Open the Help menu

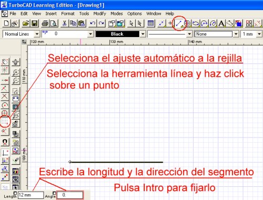pyautogui.click(x=170, y=14)
